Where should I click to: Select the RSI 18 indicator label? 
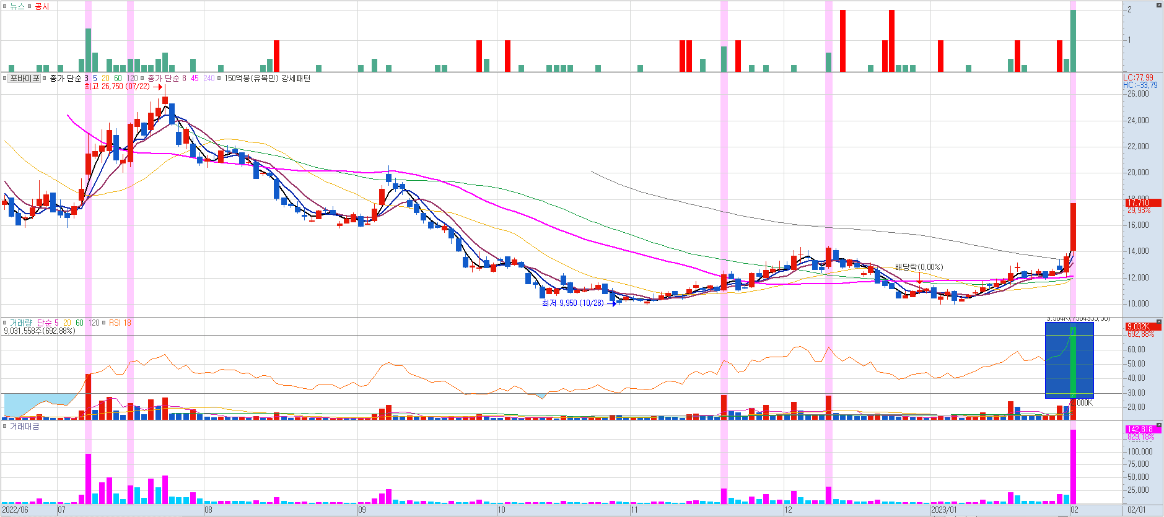tap(120, 323)
